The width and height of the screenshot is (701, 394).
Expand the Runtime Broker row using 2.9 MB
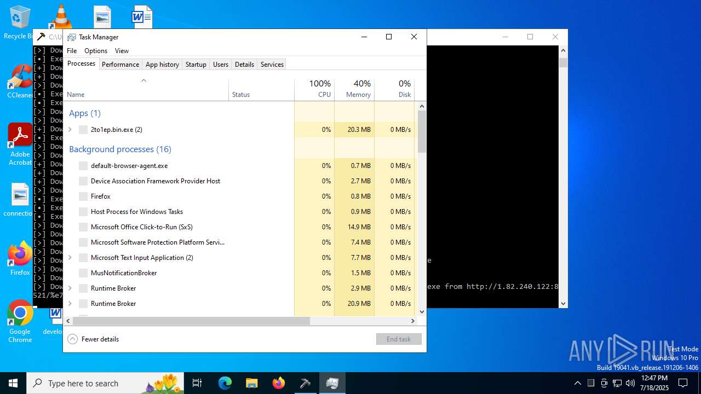pos(70,288)
